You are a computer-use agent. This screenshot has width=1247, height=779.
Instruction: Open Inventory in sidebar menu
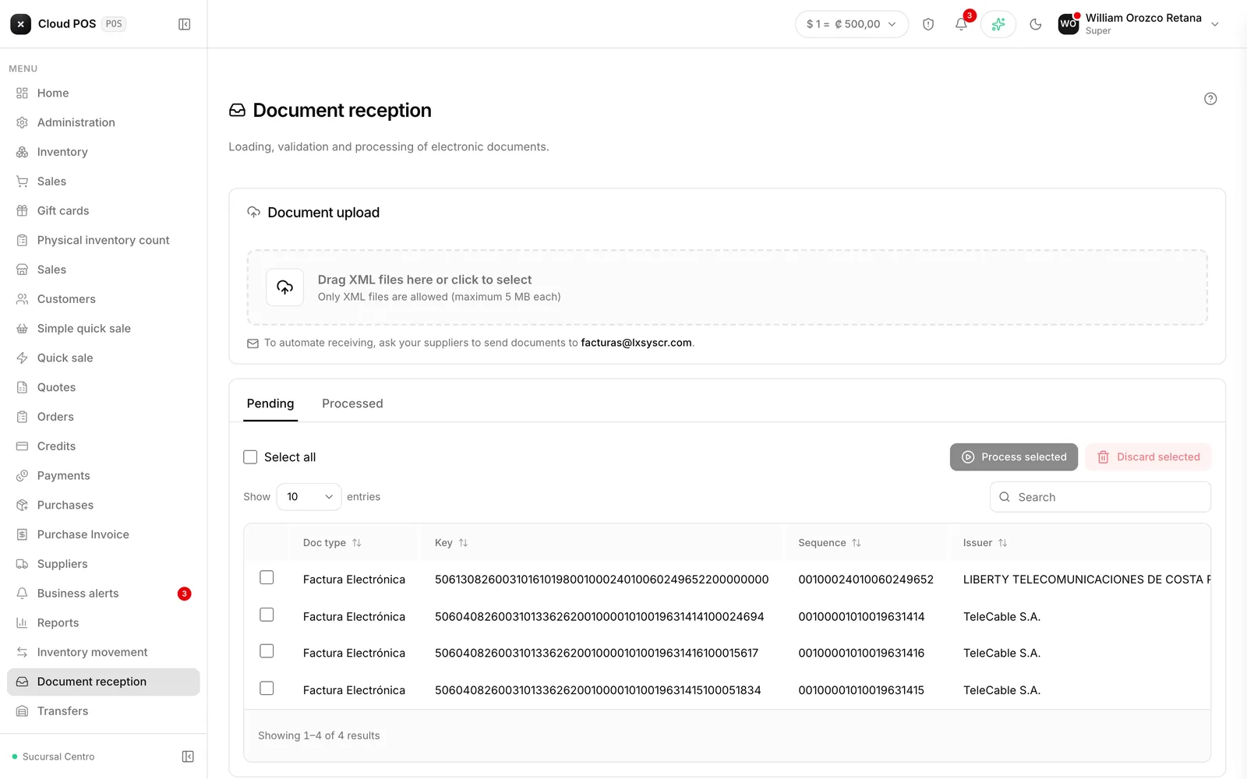pos(104,152)
